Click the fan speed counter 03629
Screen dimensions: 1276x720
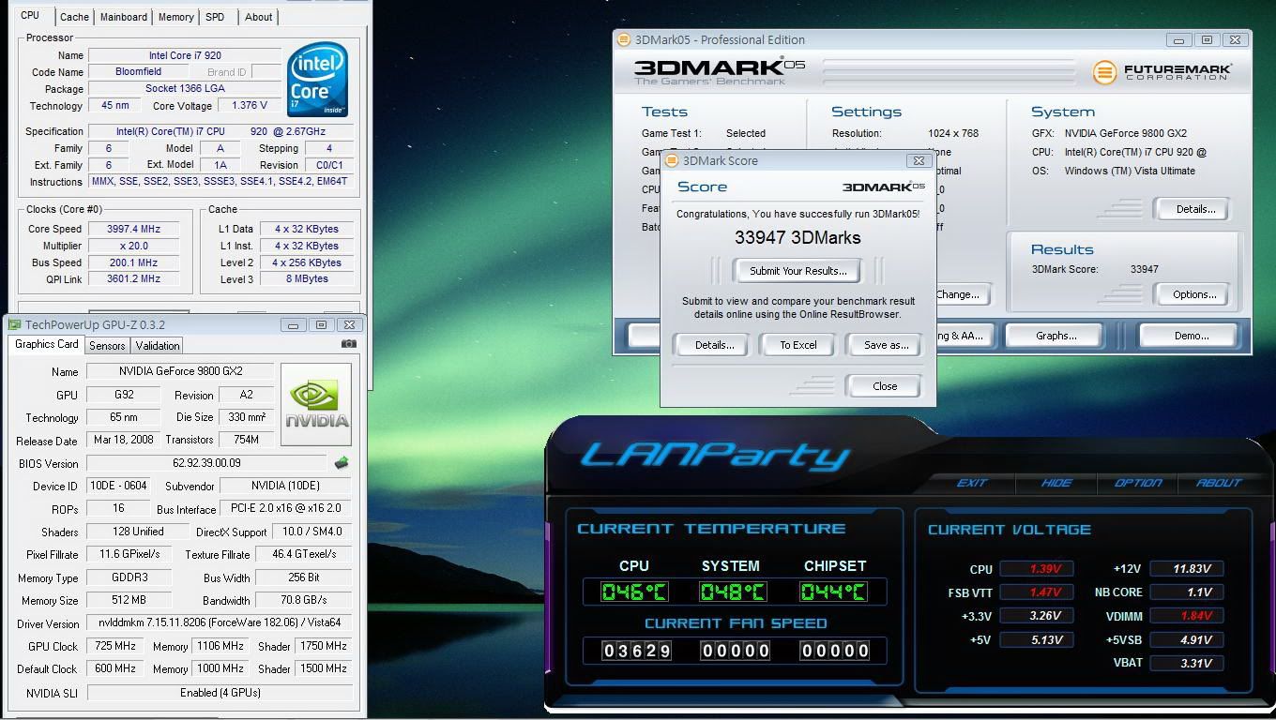(x=635, y=651)
